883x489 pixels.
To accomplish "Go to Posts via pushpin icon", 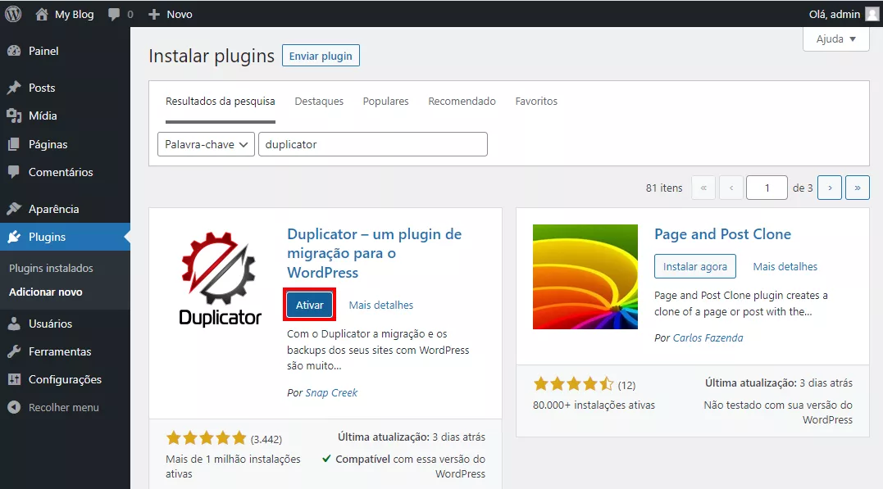I will click(14, 88).
